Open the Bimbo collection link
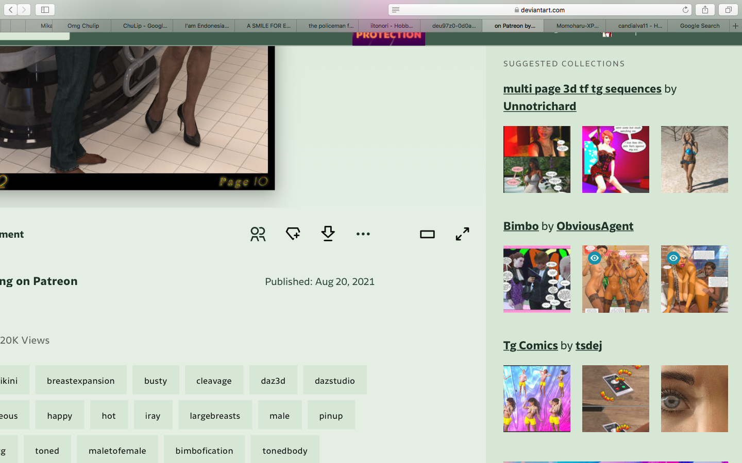This screenshot has height=463, width=742. click(x=521, y=226)
